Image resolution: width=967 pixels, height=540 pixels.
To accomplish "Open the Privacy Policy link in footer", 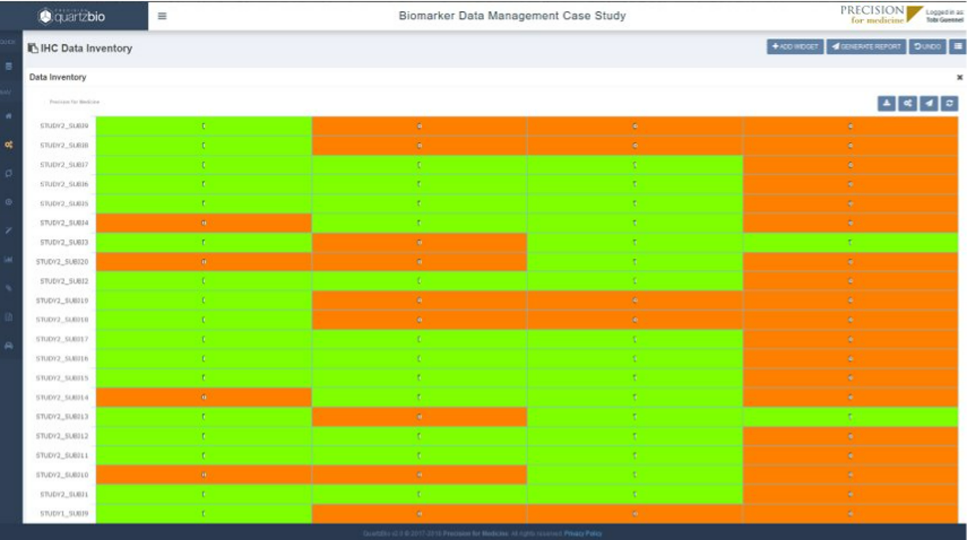I will (582, 533).
